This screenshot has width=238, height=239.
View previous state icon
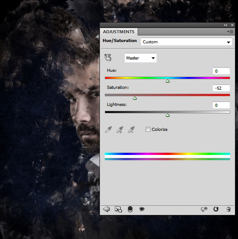pyautogui.click(x=204, y=209)
